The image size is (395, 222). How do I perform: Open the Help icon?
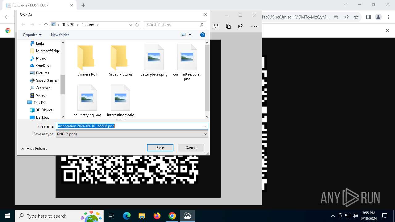(203, 35)
